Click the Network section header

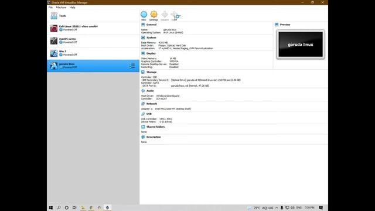pyautogui.click(x=152, y=104)
